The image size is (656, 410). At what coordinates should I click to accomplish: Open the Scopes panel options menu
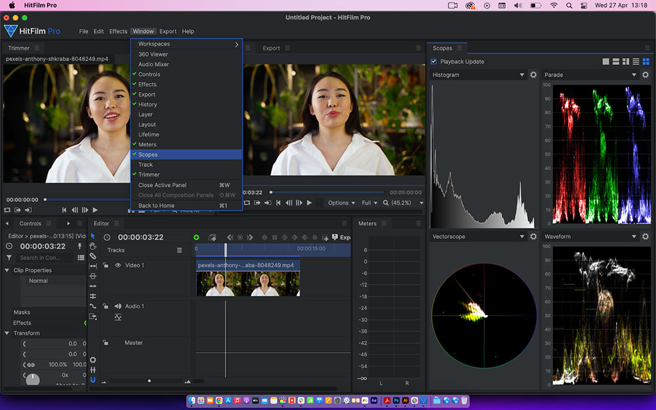coord(459,48)
